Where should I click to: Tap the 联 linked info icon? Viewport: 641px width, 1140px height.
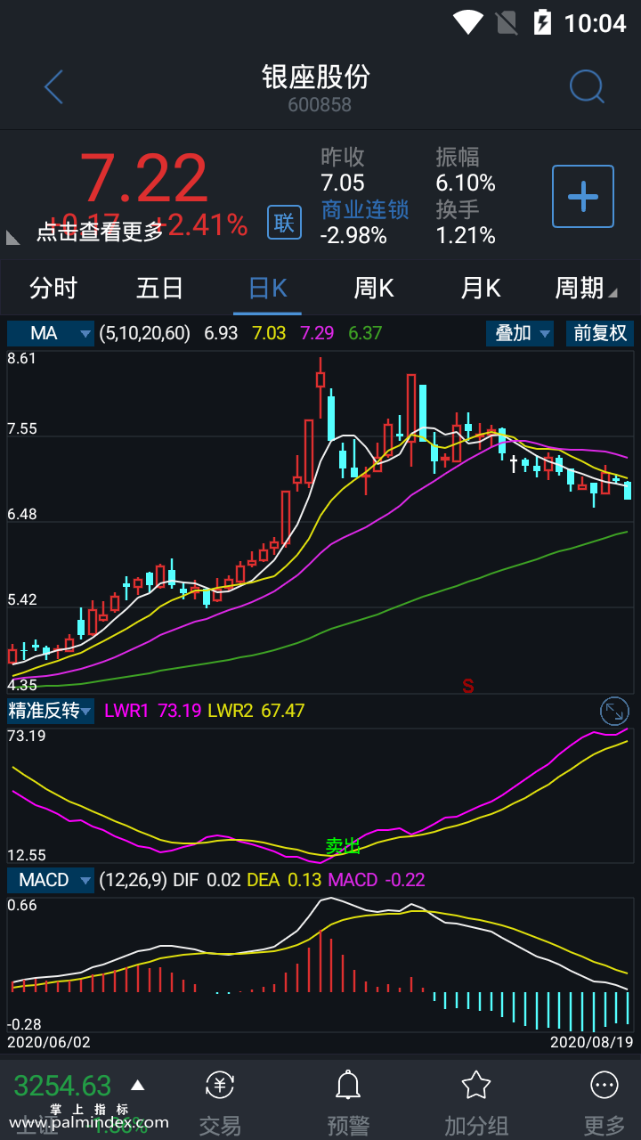tap(284, 222)
